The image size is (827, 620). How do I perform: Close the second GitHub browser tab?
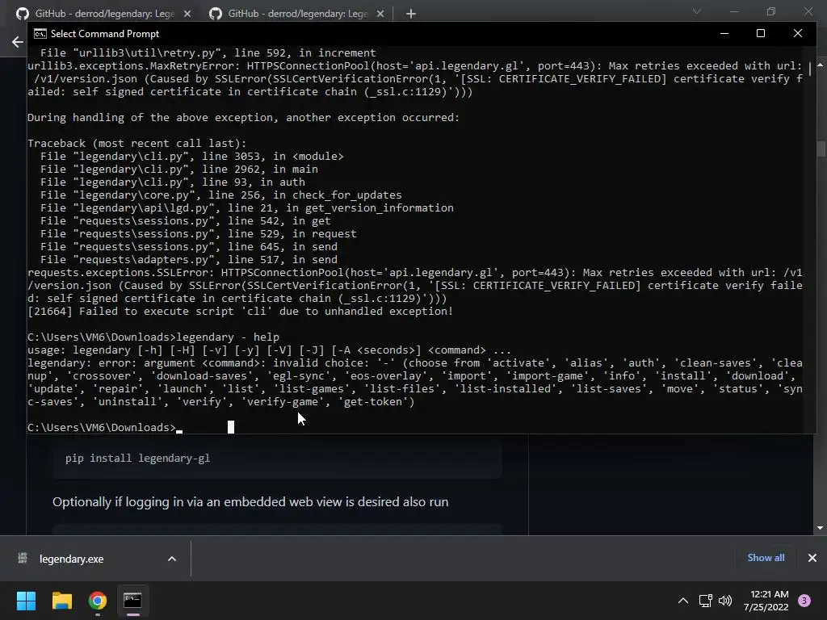(380, 14)
